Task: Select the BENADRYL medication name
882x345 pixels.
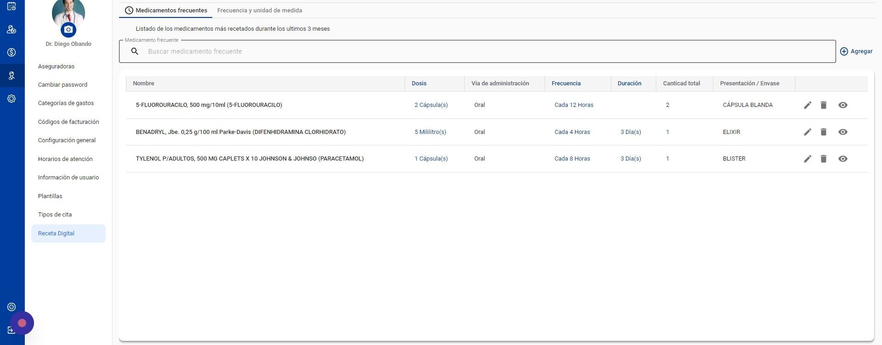Action: point(241,132)
